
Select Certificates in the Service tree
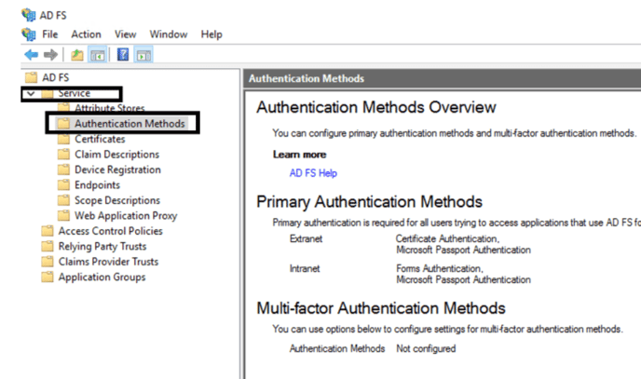pyautogui.click(x=100, y=139)
